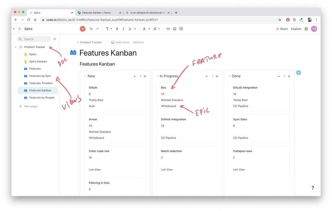The width and height of the screenshot is (332, 211).
Task: Open the emoji picker icon
Action: click(x=175, y=29)
